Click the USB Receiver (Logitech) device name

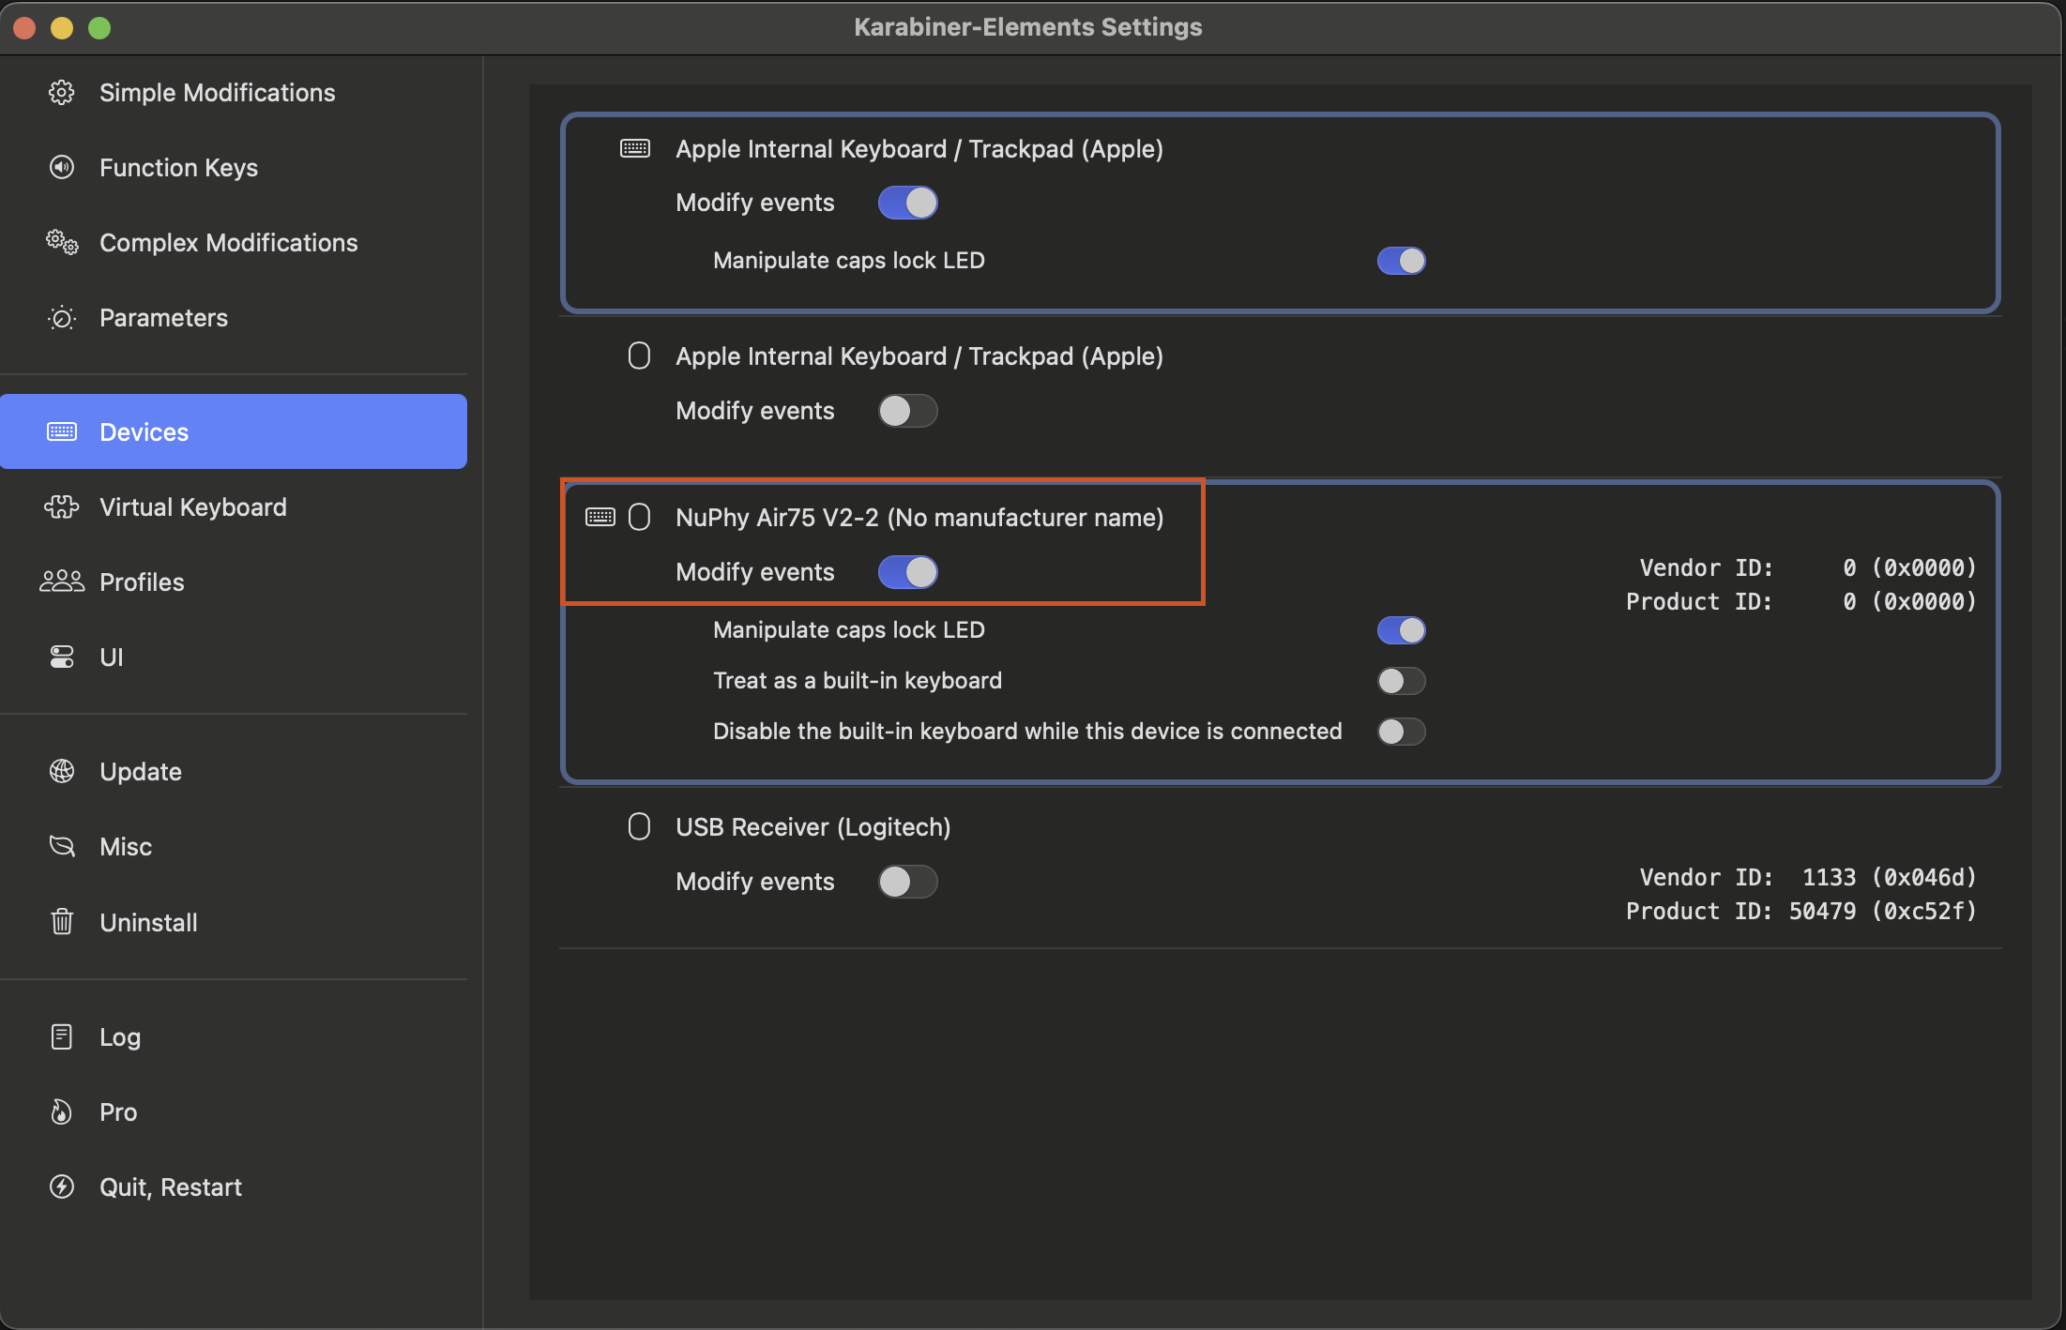tap(813, 827)
